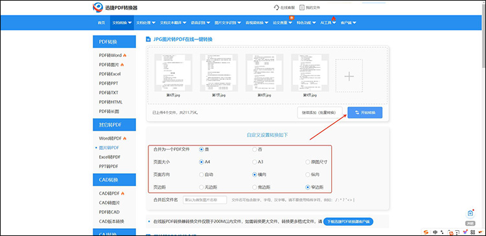The height and width of the screenshot is (236, 486).
Task: Open CAD转图片 in the sidebar
Action: pos(110,202)
